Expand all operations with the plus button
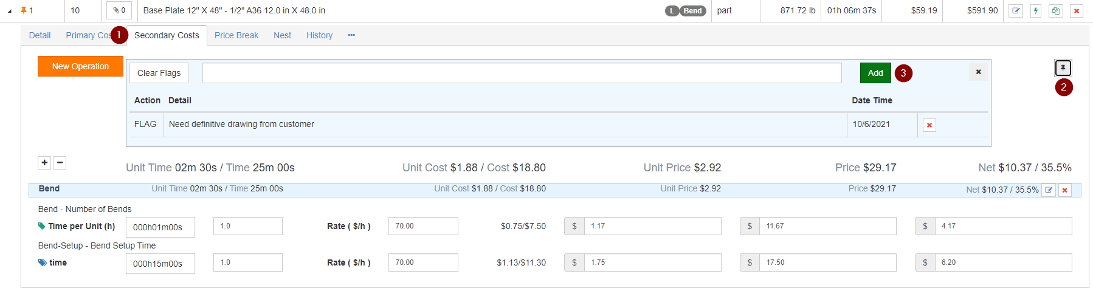The height and width of the screenshot is (288, 1093). [44, 162]
